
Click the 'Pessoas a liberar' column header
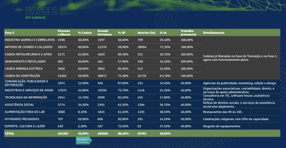[x=64, y=32]
